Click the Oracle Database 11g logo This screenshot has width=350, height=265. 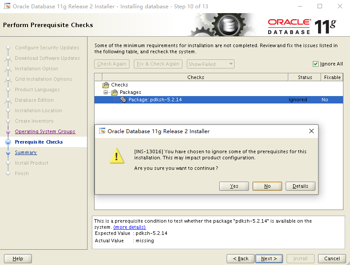(302, 26)
